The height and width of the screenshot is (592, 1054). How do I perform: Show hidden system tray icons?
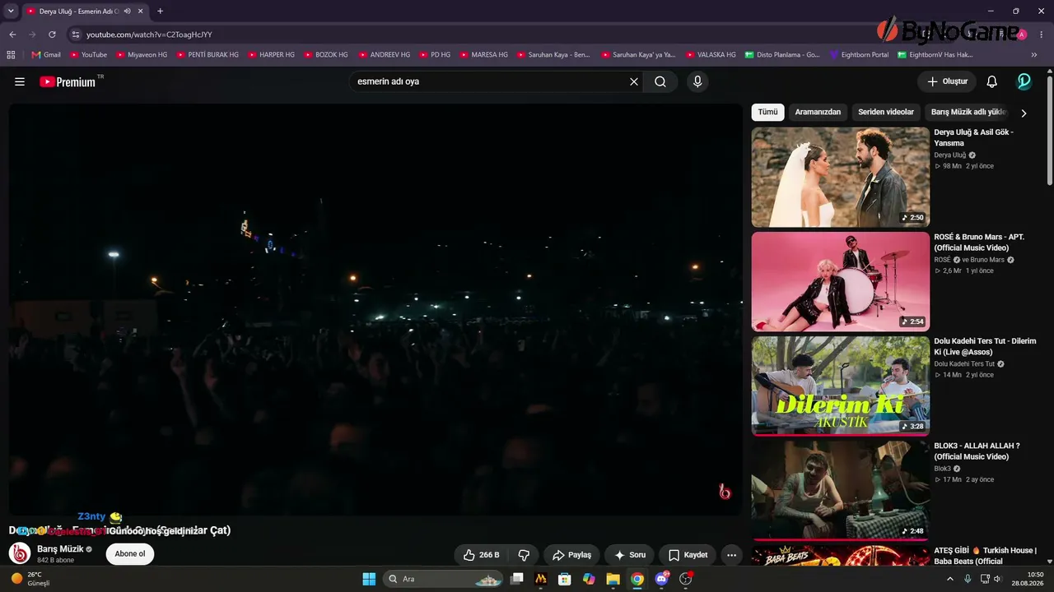coord(950,579)
